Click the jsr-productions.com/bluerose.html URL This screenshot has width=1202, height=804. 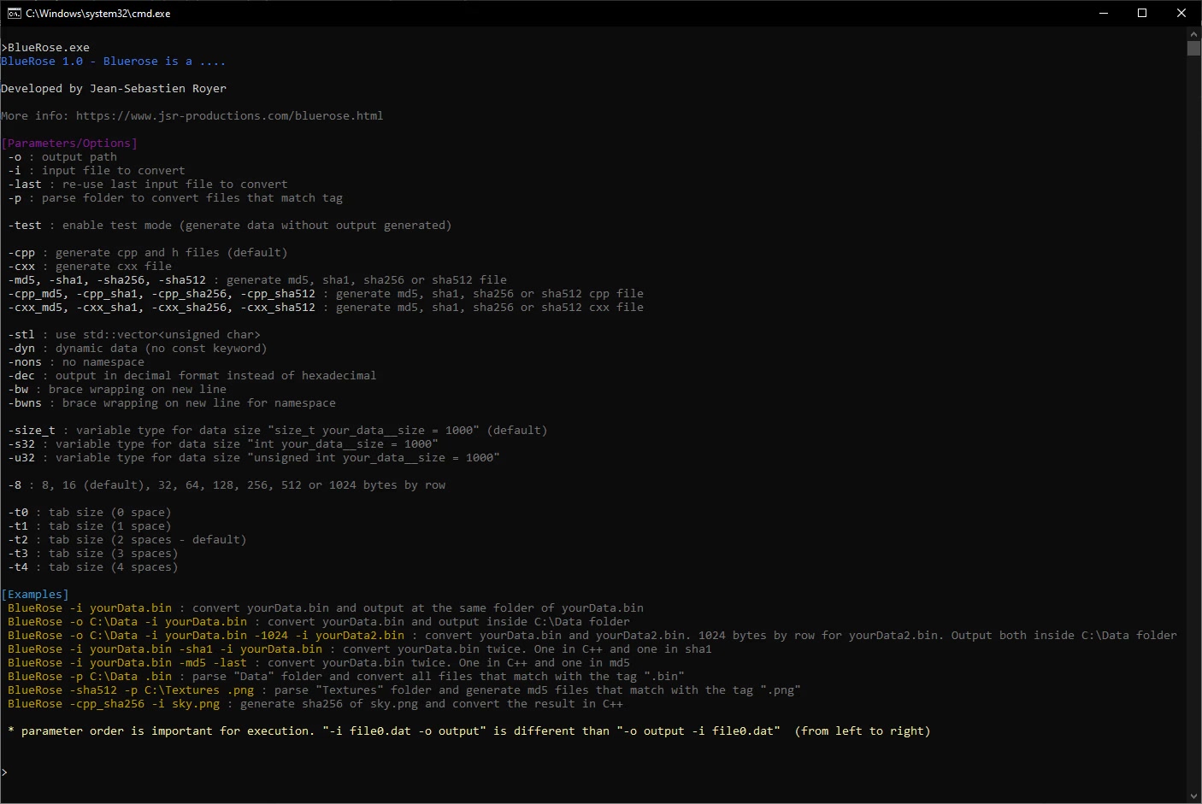(x=229, y=115)
